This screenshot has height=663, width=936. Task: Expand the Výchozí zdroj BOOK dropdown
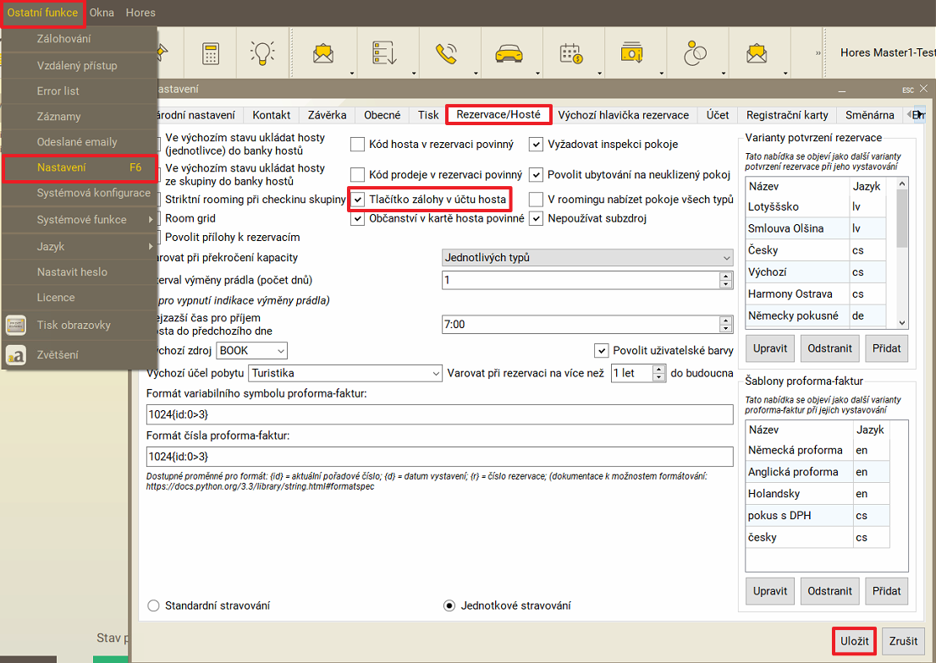(252, 350)
